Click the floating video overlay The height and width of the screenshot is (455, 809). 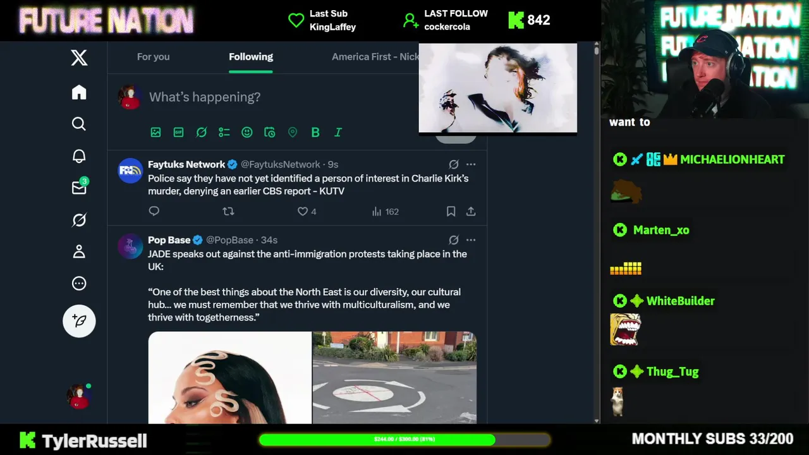tap(498, 88)
